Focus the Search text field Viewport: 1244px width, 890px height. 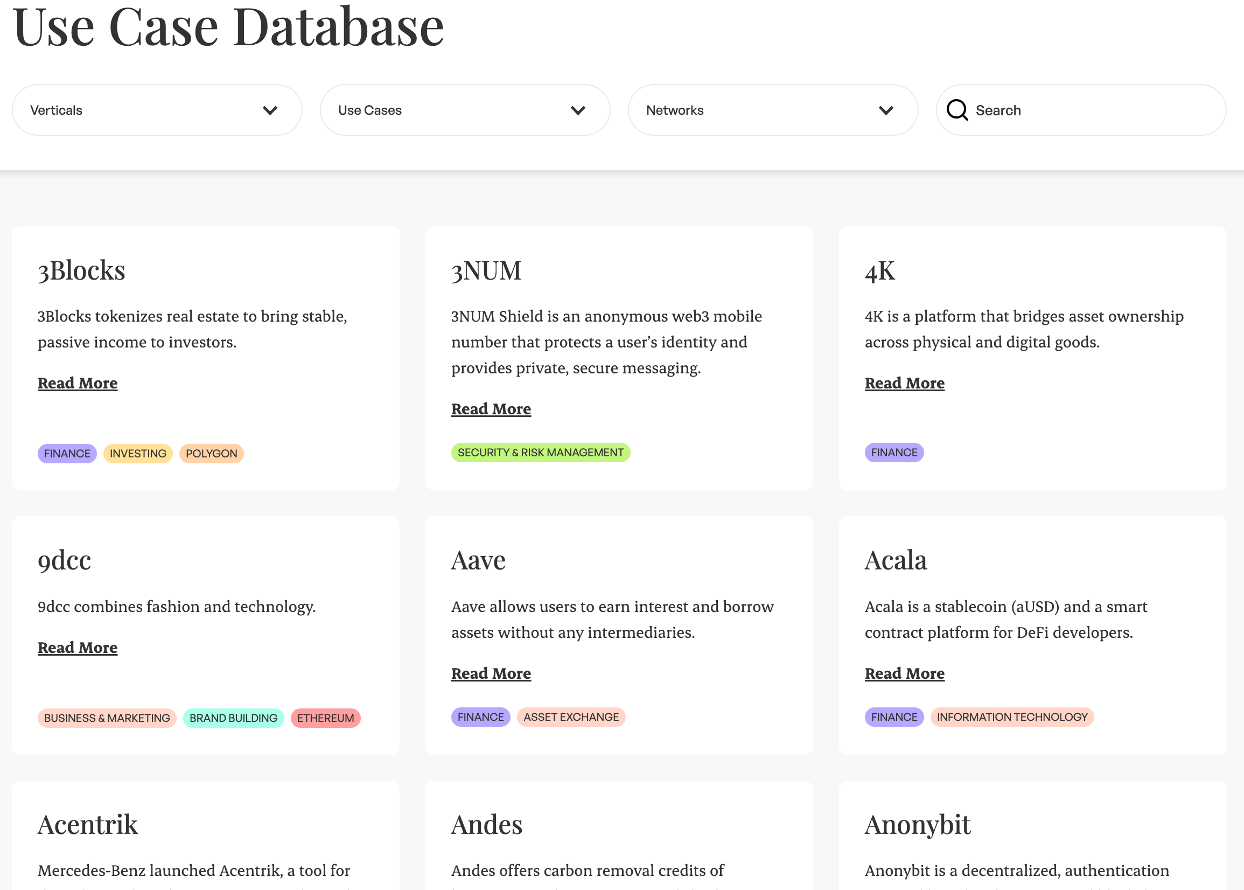click(x=1080, y=110)
